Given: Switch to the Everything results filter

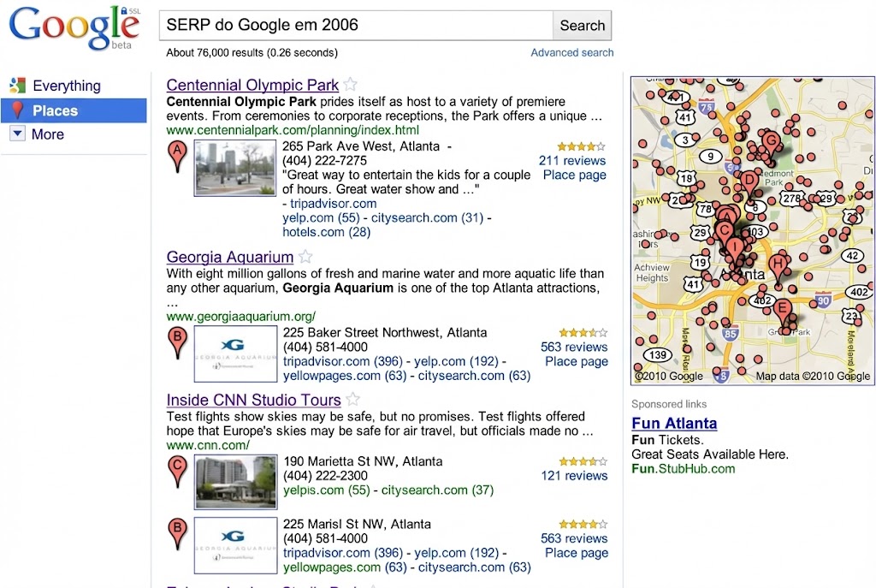Looking at the screenshot, I should pos(65,86).
